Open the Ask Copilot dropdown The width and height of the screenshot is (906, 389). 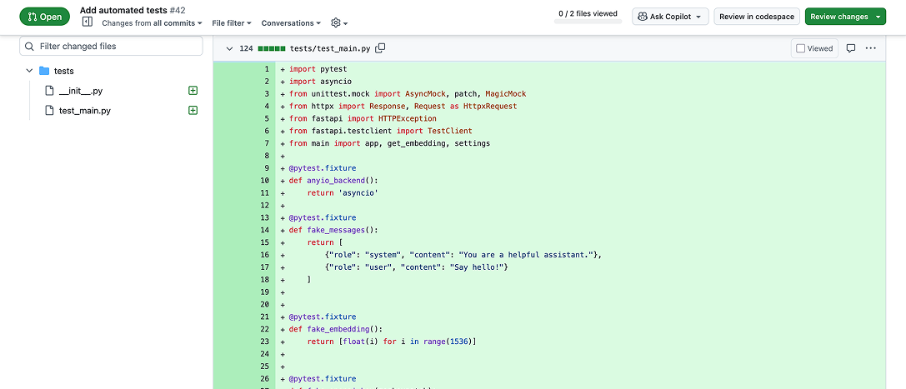pos(670,17)
